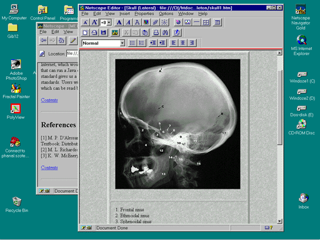
Task: Publish the document to the server
Action: [x=177, y=32]
